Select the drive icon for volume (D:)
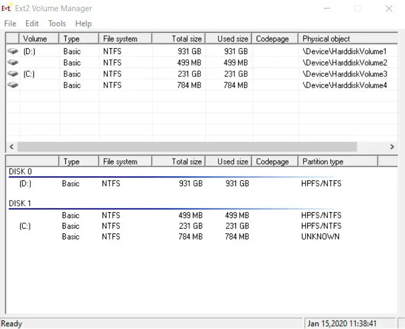Viewport: 405px width, 329px height. click(13, 51)
